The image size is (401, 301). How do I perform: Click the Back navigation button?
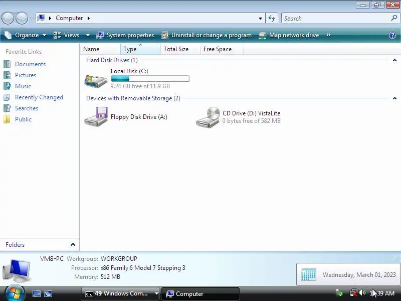8,18
